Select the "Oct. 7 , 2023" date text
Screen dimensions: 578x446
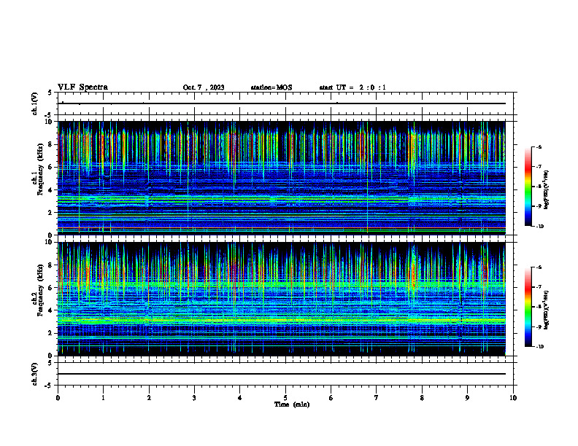coord(204,87)
